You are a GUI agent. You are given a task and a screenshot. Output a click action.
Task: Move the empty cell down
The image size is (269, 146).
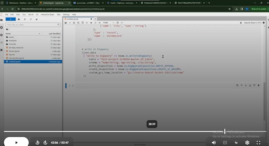pos(246,85)
